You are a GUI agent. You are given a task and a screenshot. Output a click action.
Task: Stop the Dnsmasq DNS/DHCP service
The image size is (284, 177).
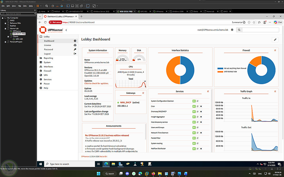(201, 112)
